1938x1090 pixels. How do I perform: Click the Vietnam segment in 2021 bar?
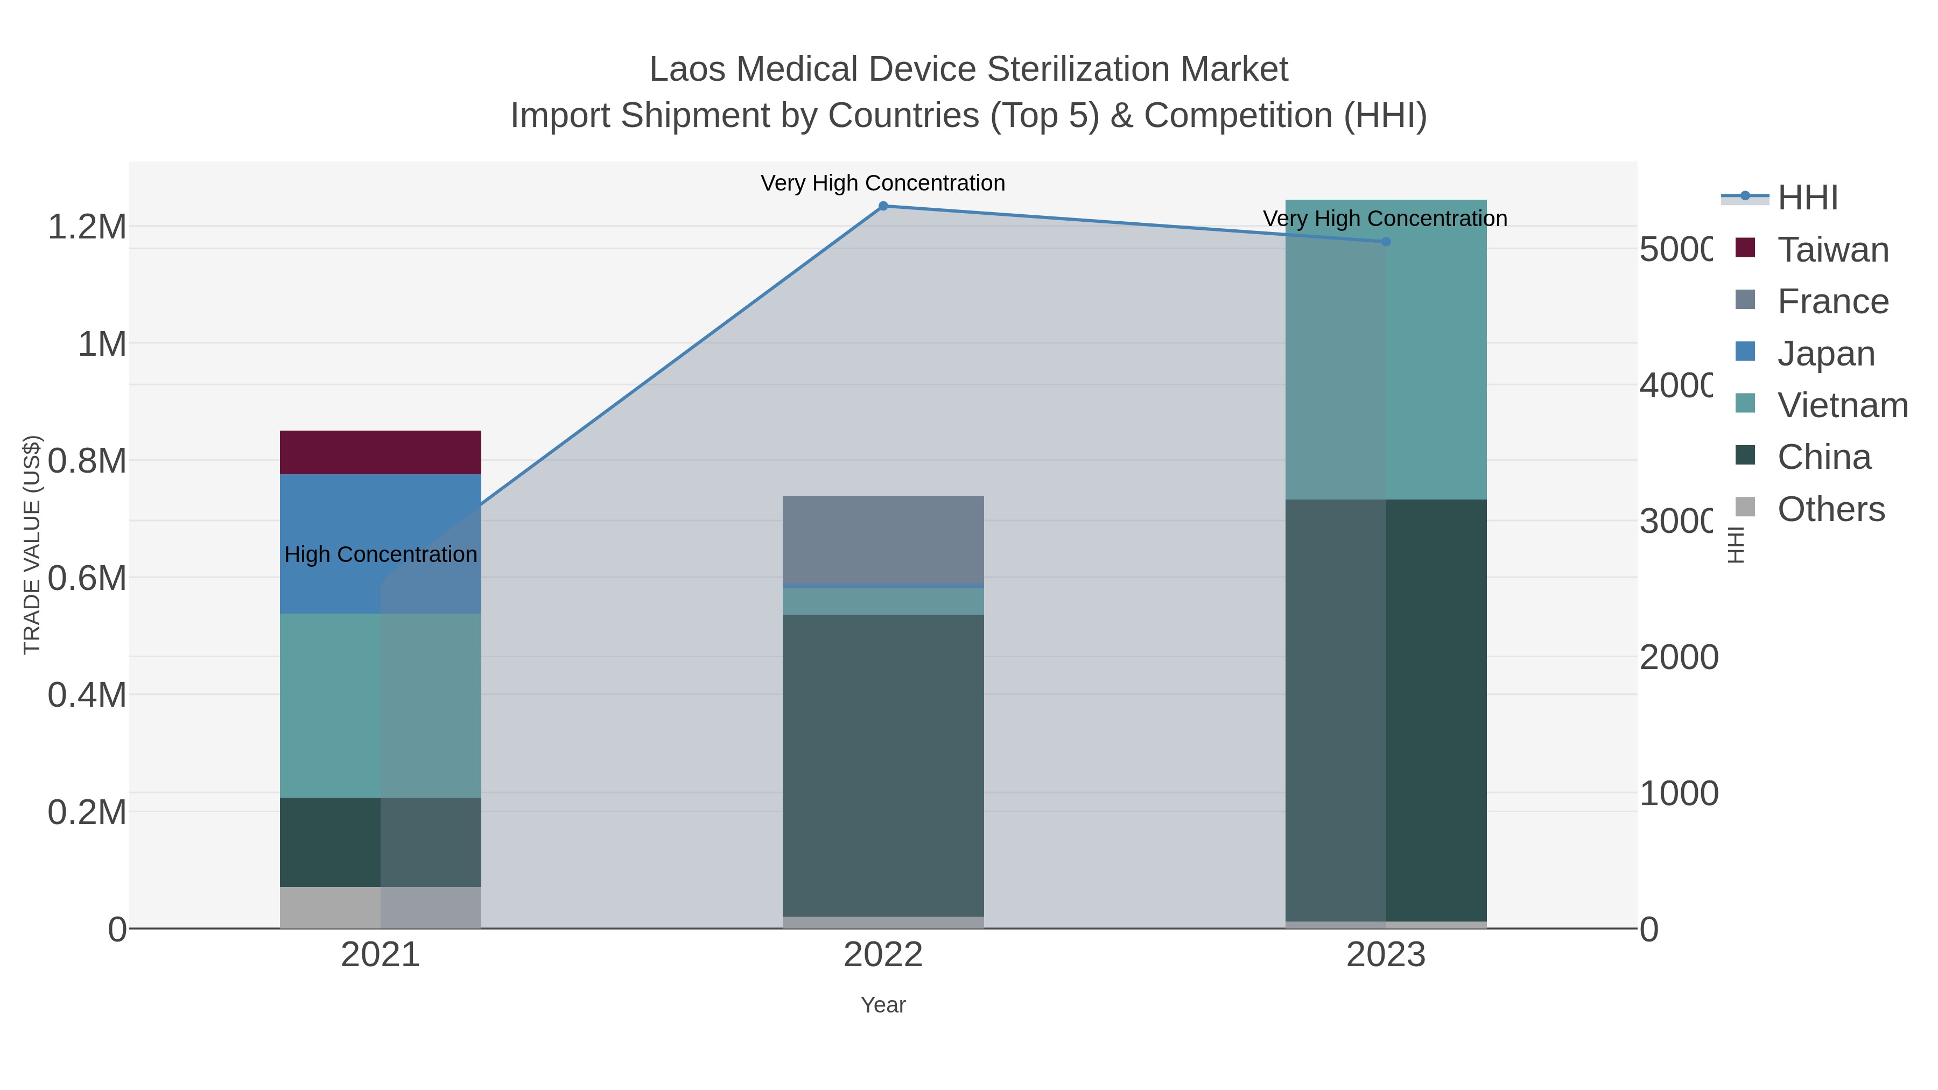point(380,706)
